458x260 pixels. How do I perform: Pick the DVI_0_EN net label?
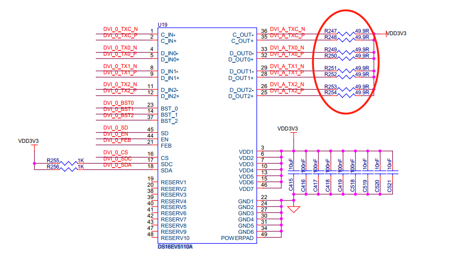click(x=116, y=134)
